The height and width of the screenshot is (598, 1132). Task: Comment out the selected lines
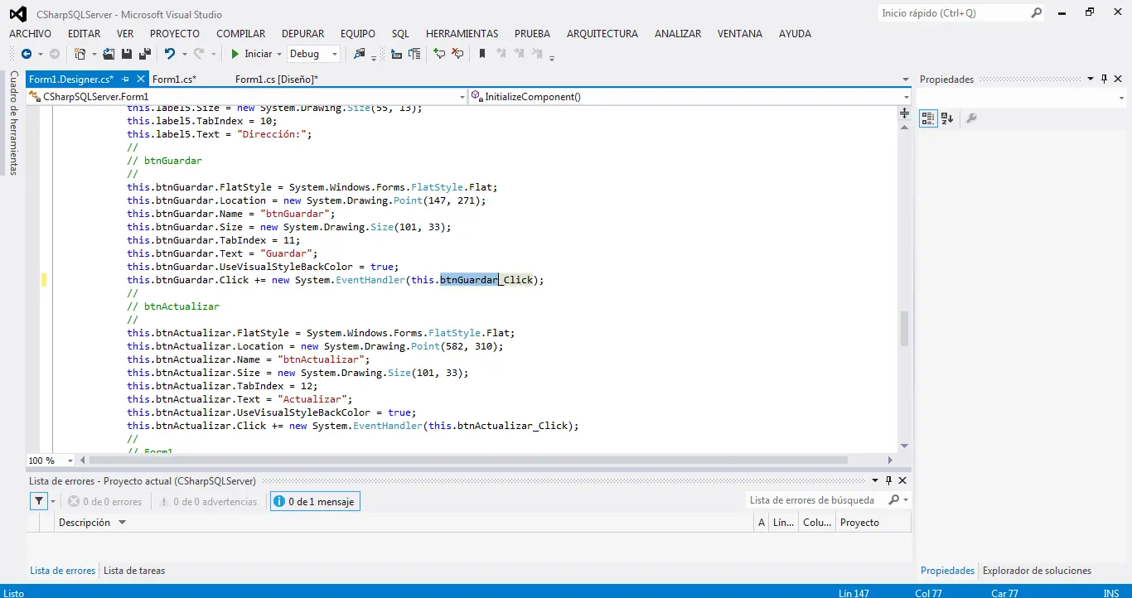click(439, 54)
